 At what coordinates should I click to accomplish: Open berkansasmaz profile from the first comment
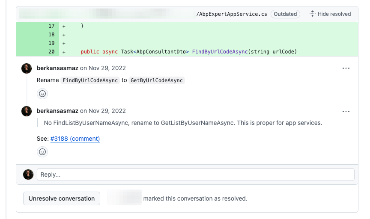coord(57,68)
